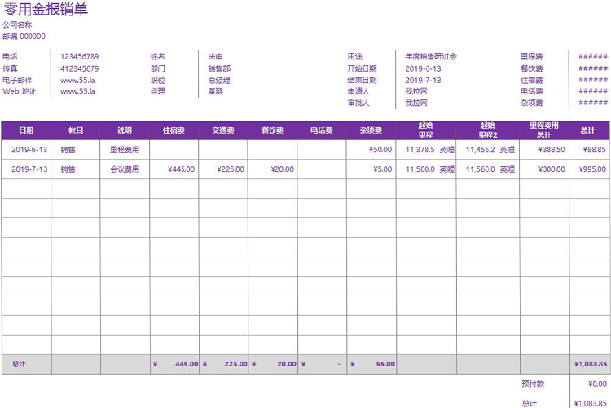This screenshot has width=611, height=408.
Task: Select the 电子邮件 label
Action: point(17,81)
